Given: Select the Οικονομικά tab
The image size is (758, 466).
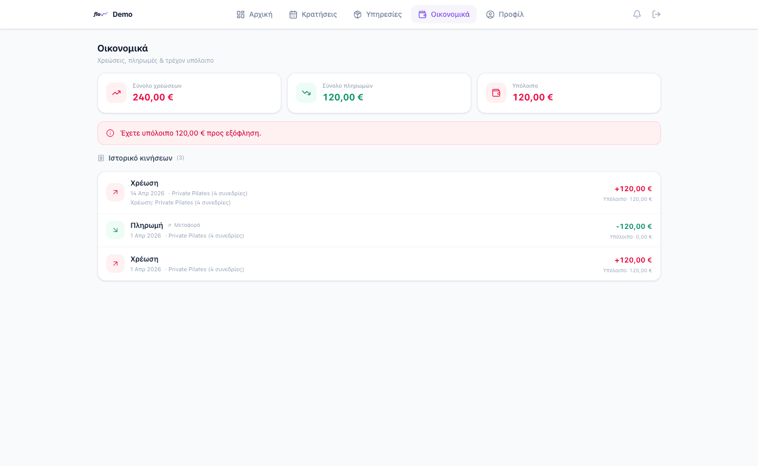Looking at the screenshot, I should pyautogui.click(x=444, y=14).
